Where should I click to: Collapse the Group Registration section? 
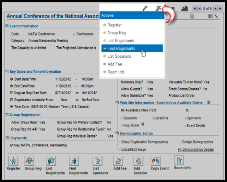(x=7, y=114)
